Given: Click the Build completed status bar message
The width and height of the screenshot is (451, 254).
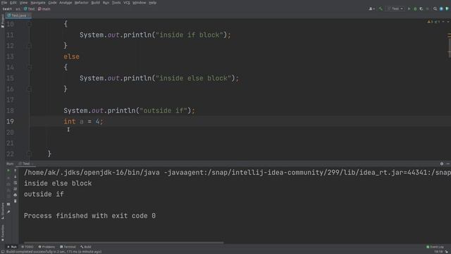Looking at the screenshot, I should pos(54,252).
